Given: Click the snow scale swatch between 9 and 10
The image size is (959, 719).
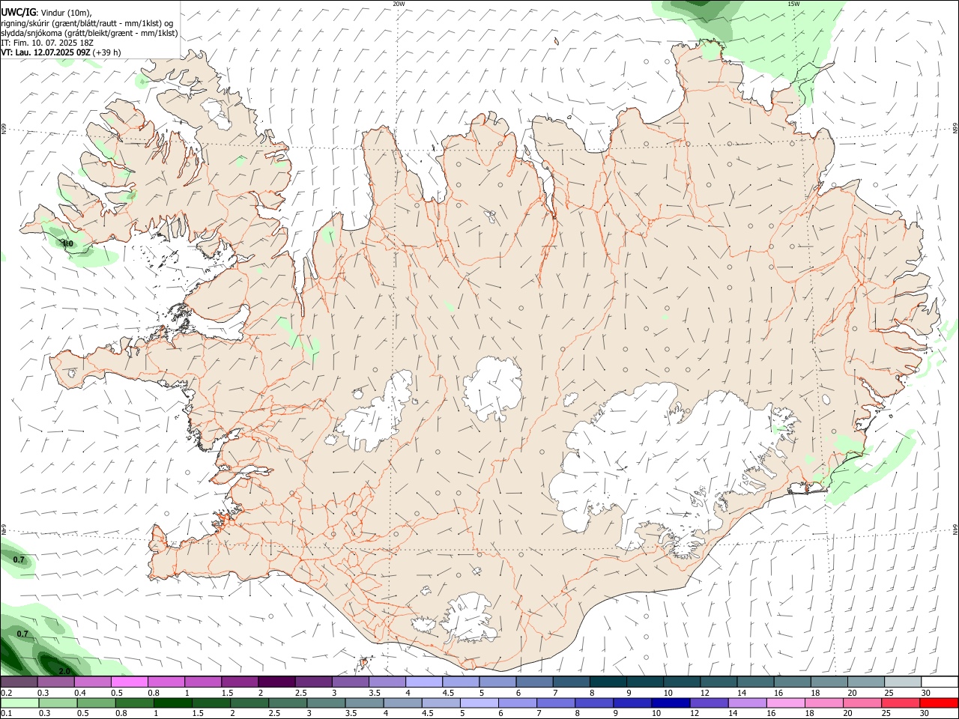Looking at the screenshot, I should pos(644,682).
